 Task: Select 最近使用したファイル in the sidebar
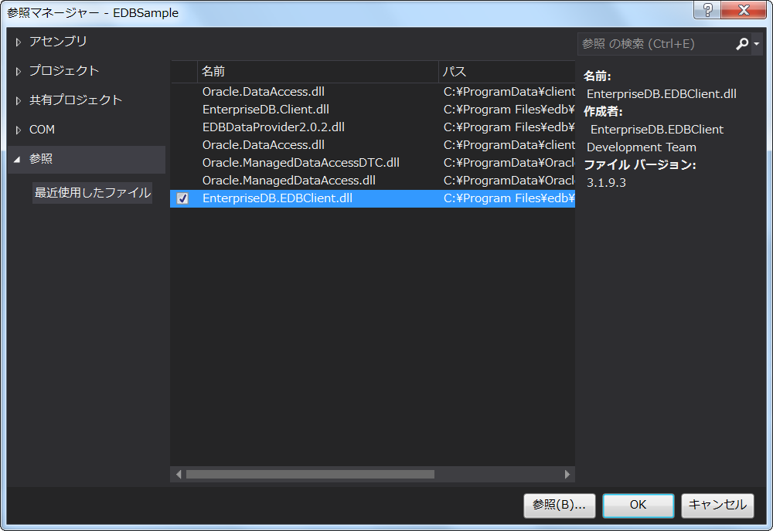pos(92,193)
